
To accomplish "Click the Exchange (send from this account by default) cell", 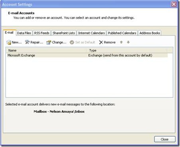I will [x=120, y=55].
